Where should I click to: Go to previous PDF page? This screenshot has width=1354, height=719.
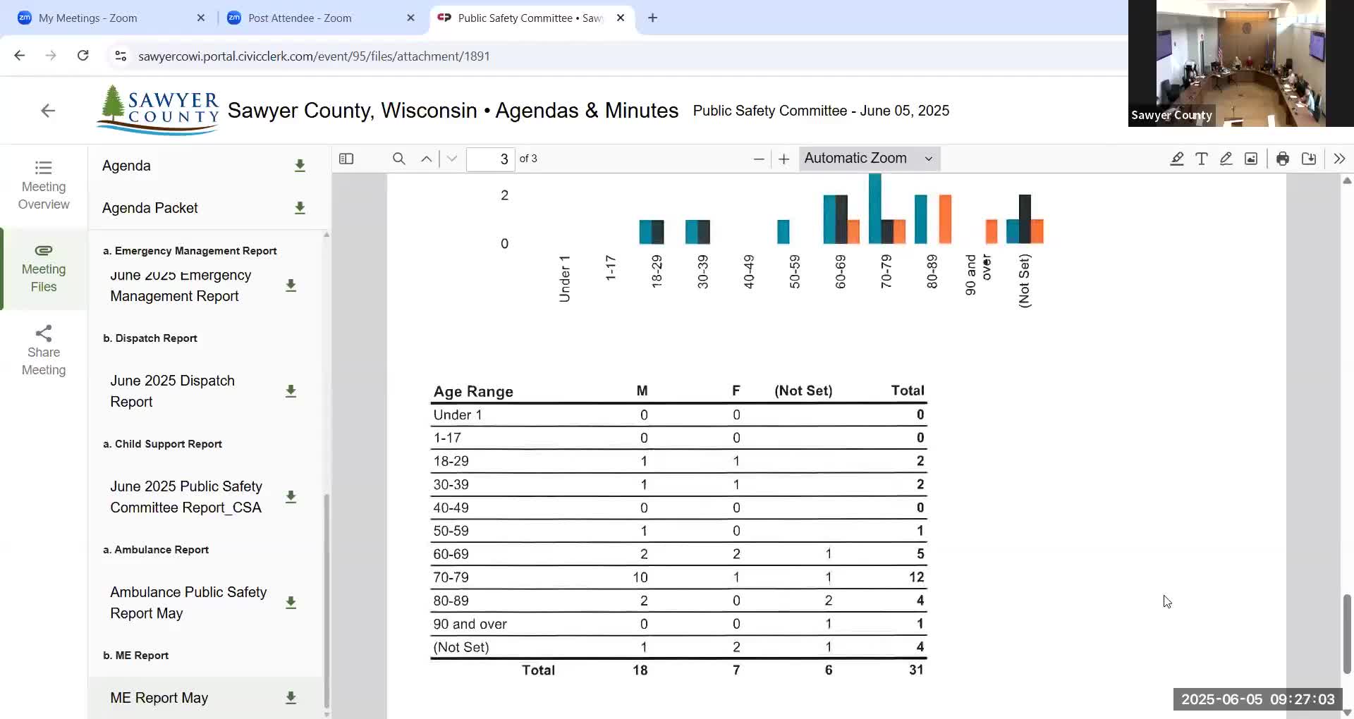pyautogui.click(x=426, y=159)
